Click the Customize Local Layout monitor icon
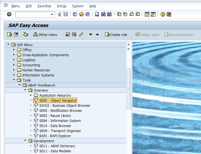Viewport: 201px width, 154px height. pos(169,14)
